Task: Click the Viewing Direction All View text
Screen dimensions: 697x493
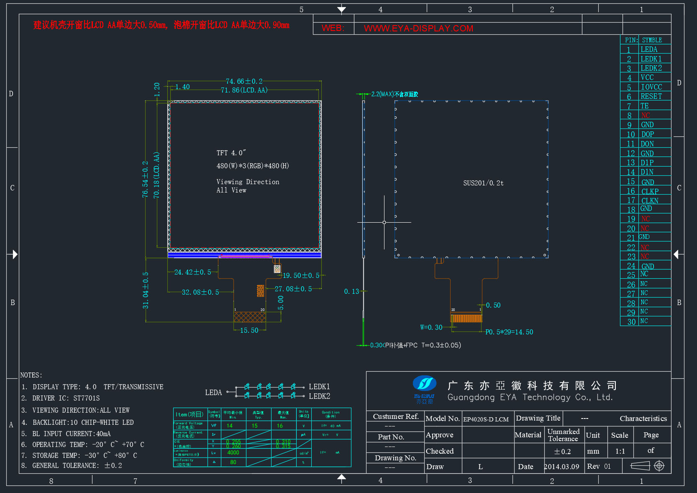Action: (248, 186)
